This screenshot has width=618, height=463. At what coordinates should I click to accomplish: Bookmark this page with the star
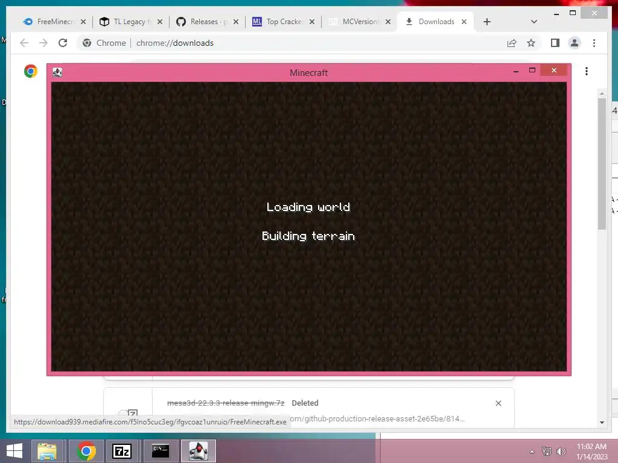pos(531,43)
